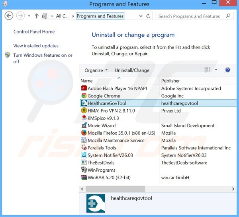Select the WinRAR icon
Viewport: 239px width, 217px height.
pos(84,177)
